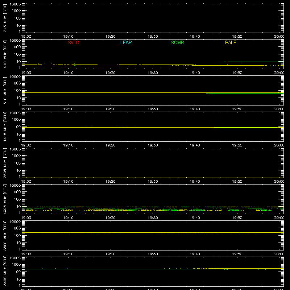Select the 610 MHz [SFU] axis title
290x290 pixels.
(5, 90)
